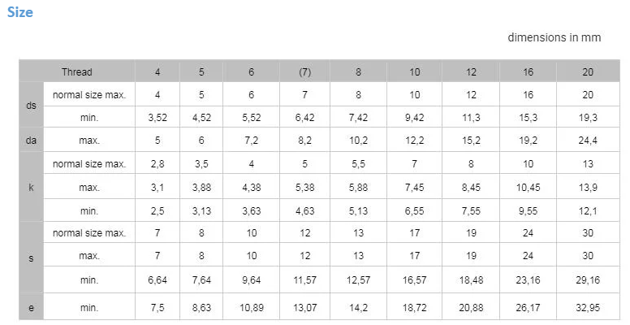Screen dimensions: 630x325
Task: Click the "da" row group label
Action: coord(30,141)
